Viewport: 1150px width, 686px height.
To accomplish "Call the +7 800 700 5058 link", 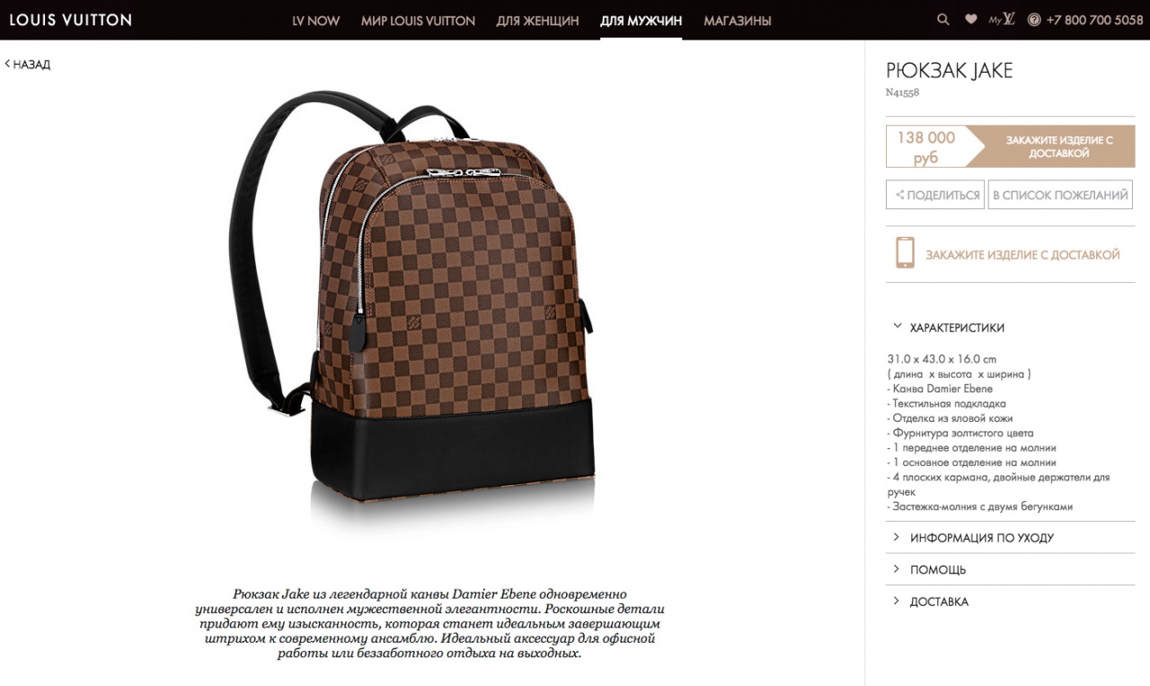I will (1095, 20).
